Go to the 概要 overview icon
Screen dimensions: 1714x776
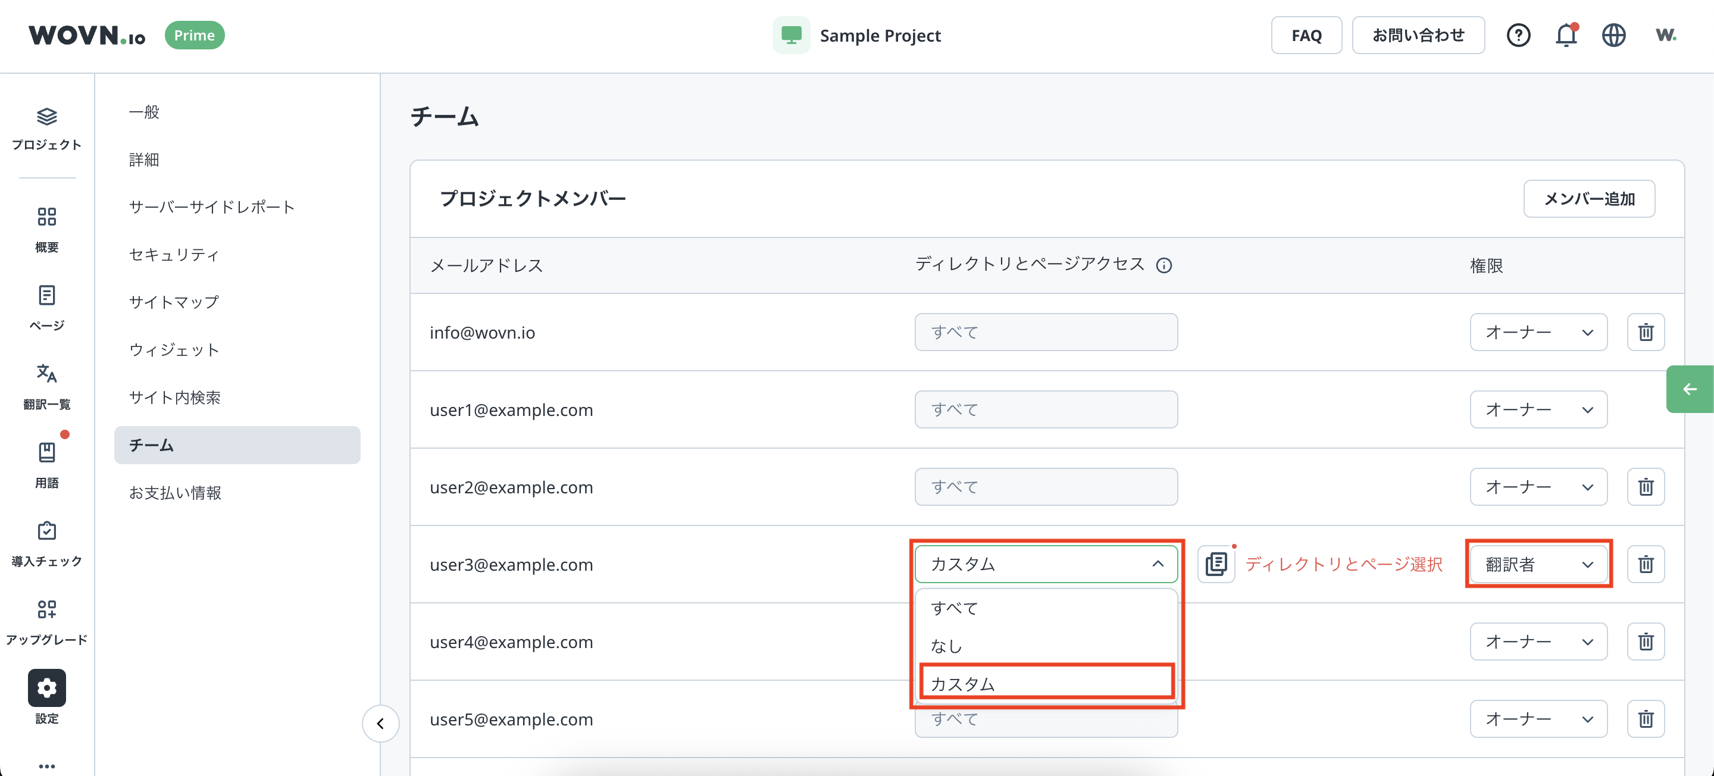pyautogui.click(x=46, y=217)
